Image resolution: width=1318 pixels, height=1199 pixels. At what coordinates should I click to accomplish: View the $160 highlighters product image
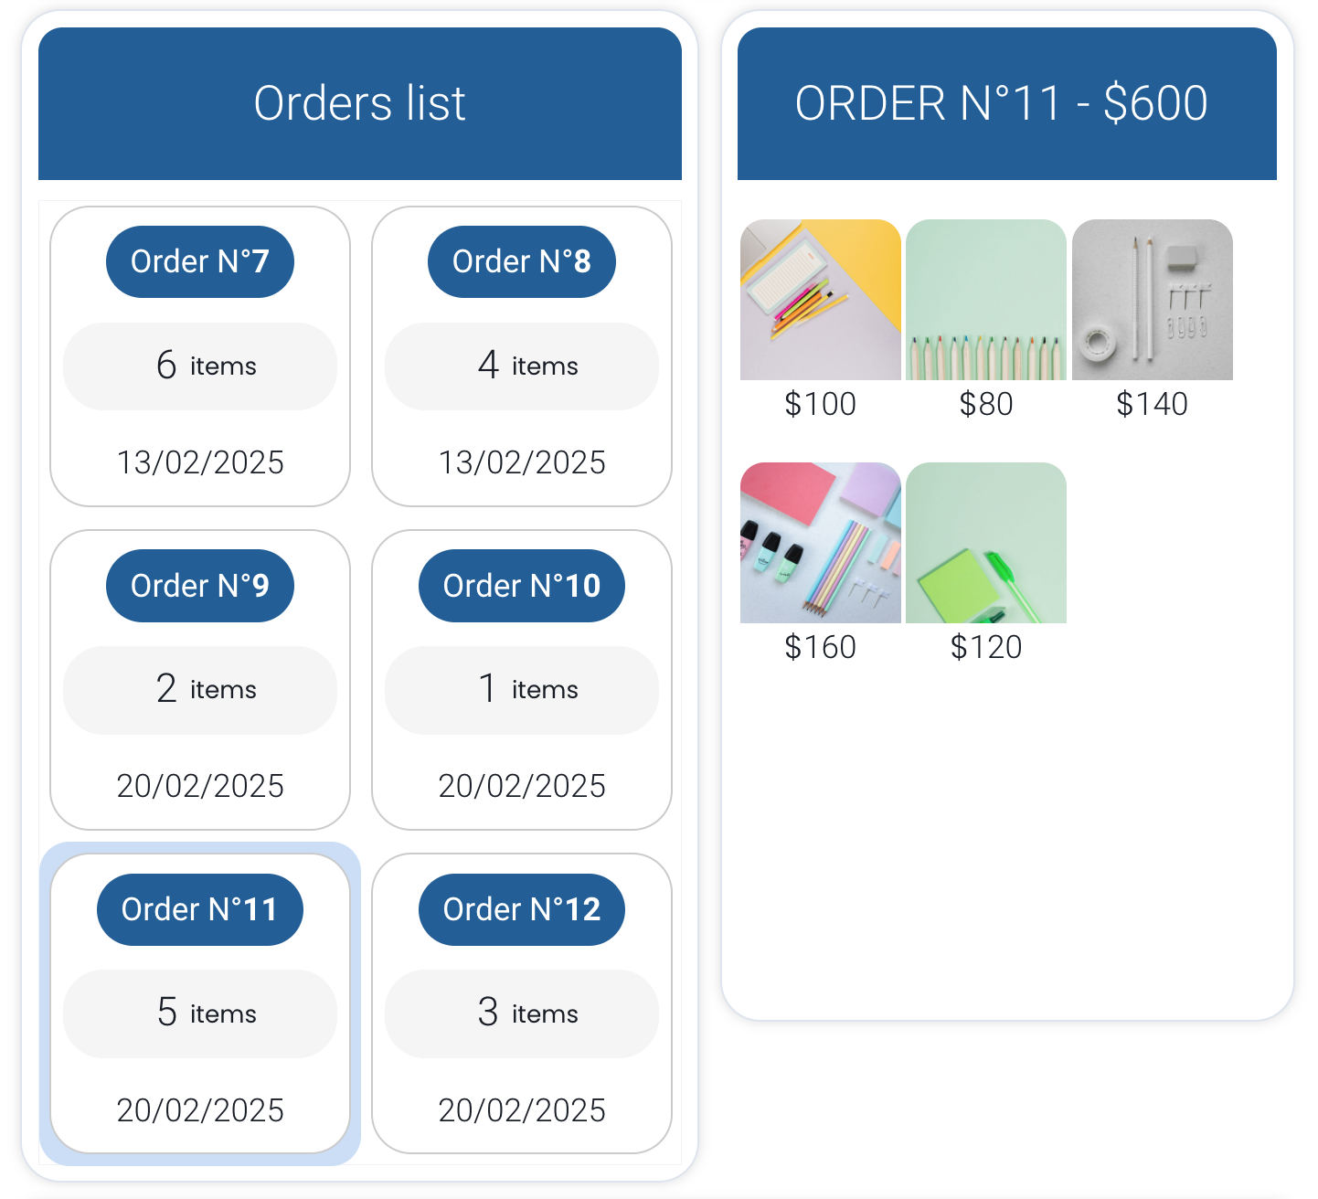[821, 543]
